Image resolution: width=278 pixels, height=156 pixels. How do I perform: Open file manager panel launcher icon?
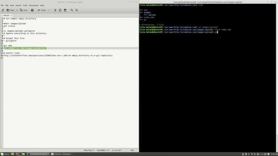click(23, 154)
